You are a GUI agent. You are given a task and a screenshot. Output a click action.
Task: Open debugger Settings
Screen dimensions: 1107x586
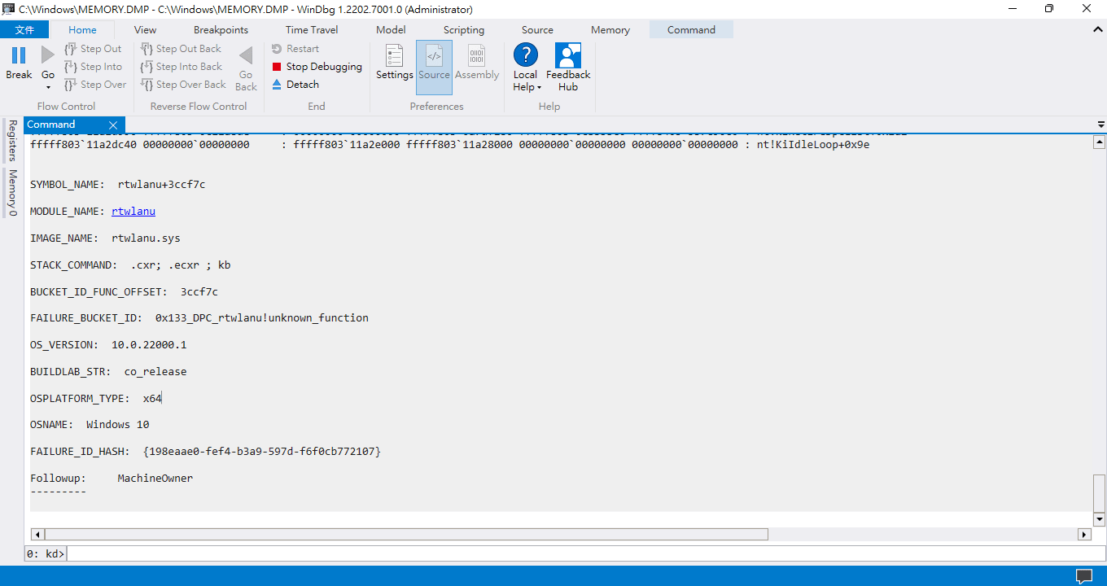[395, 63]
